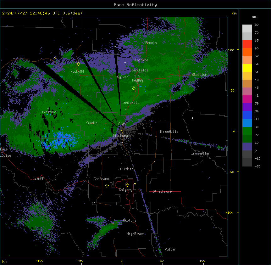Click the Lake Louise label at left edge
Screen dimensions: 271x265
click(6, 152)
